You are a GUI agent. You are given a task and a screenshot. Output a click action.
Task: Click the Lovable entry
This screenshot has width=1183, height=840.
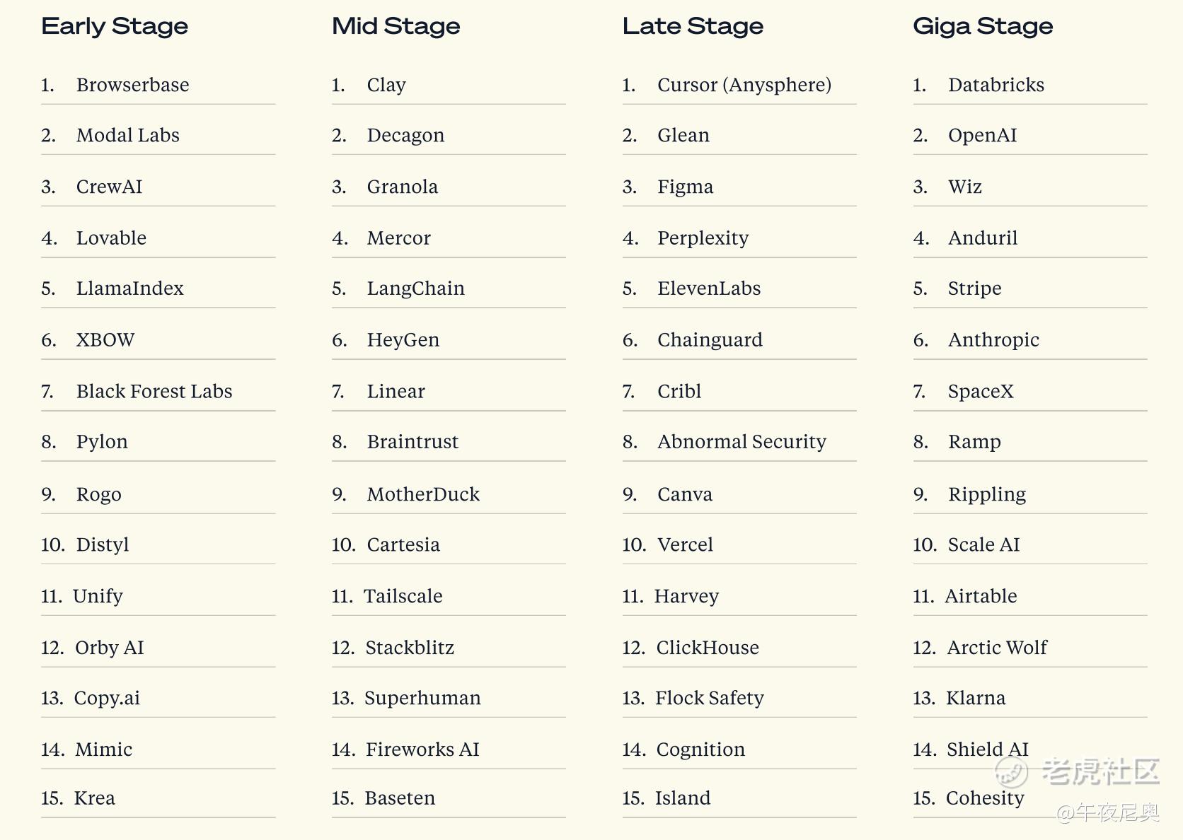tap(111, 238)
